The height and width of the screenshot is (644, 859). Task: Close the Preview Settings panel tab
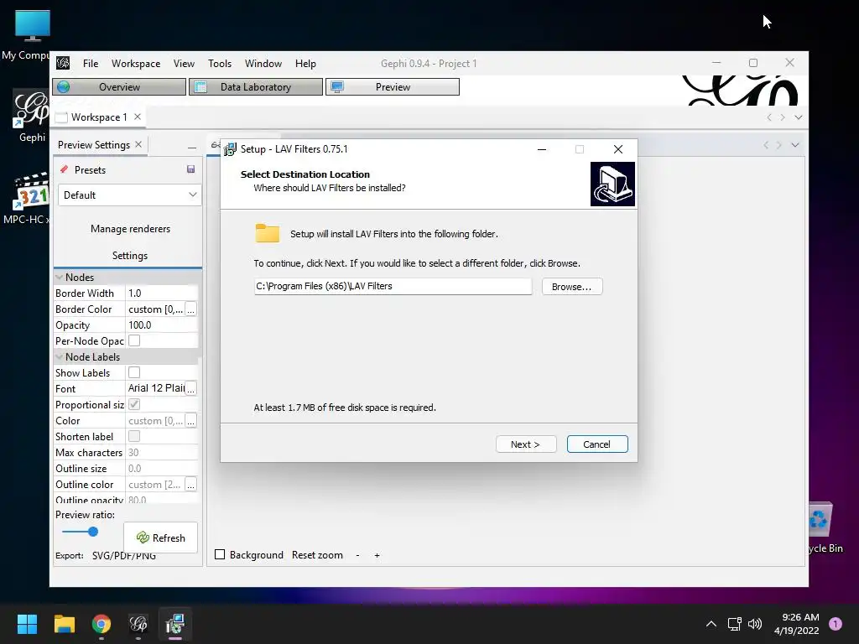[138, 144]
